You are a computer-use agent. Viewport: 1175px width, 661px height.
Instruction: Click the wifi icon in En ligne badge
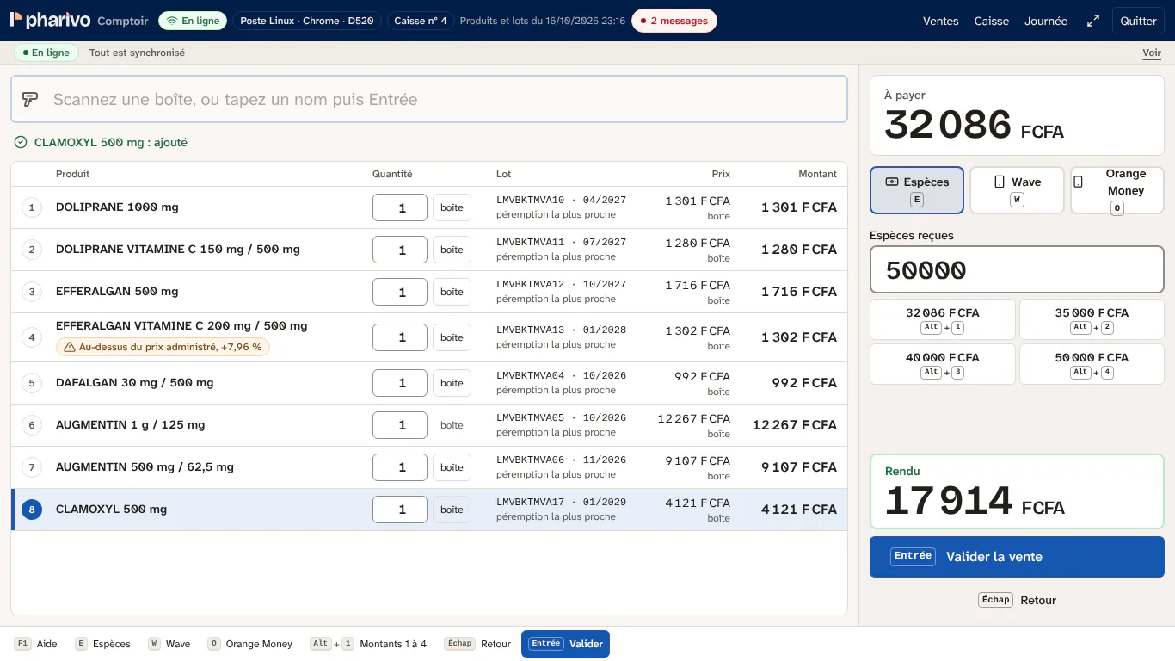[x=172, y=21]
